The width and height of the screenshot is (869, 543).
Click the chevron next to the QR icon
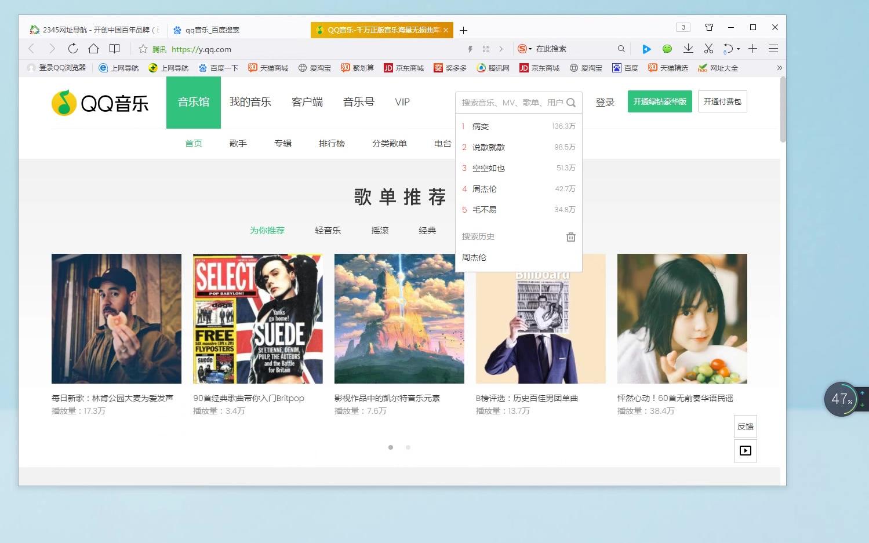(x=501, y=49)
